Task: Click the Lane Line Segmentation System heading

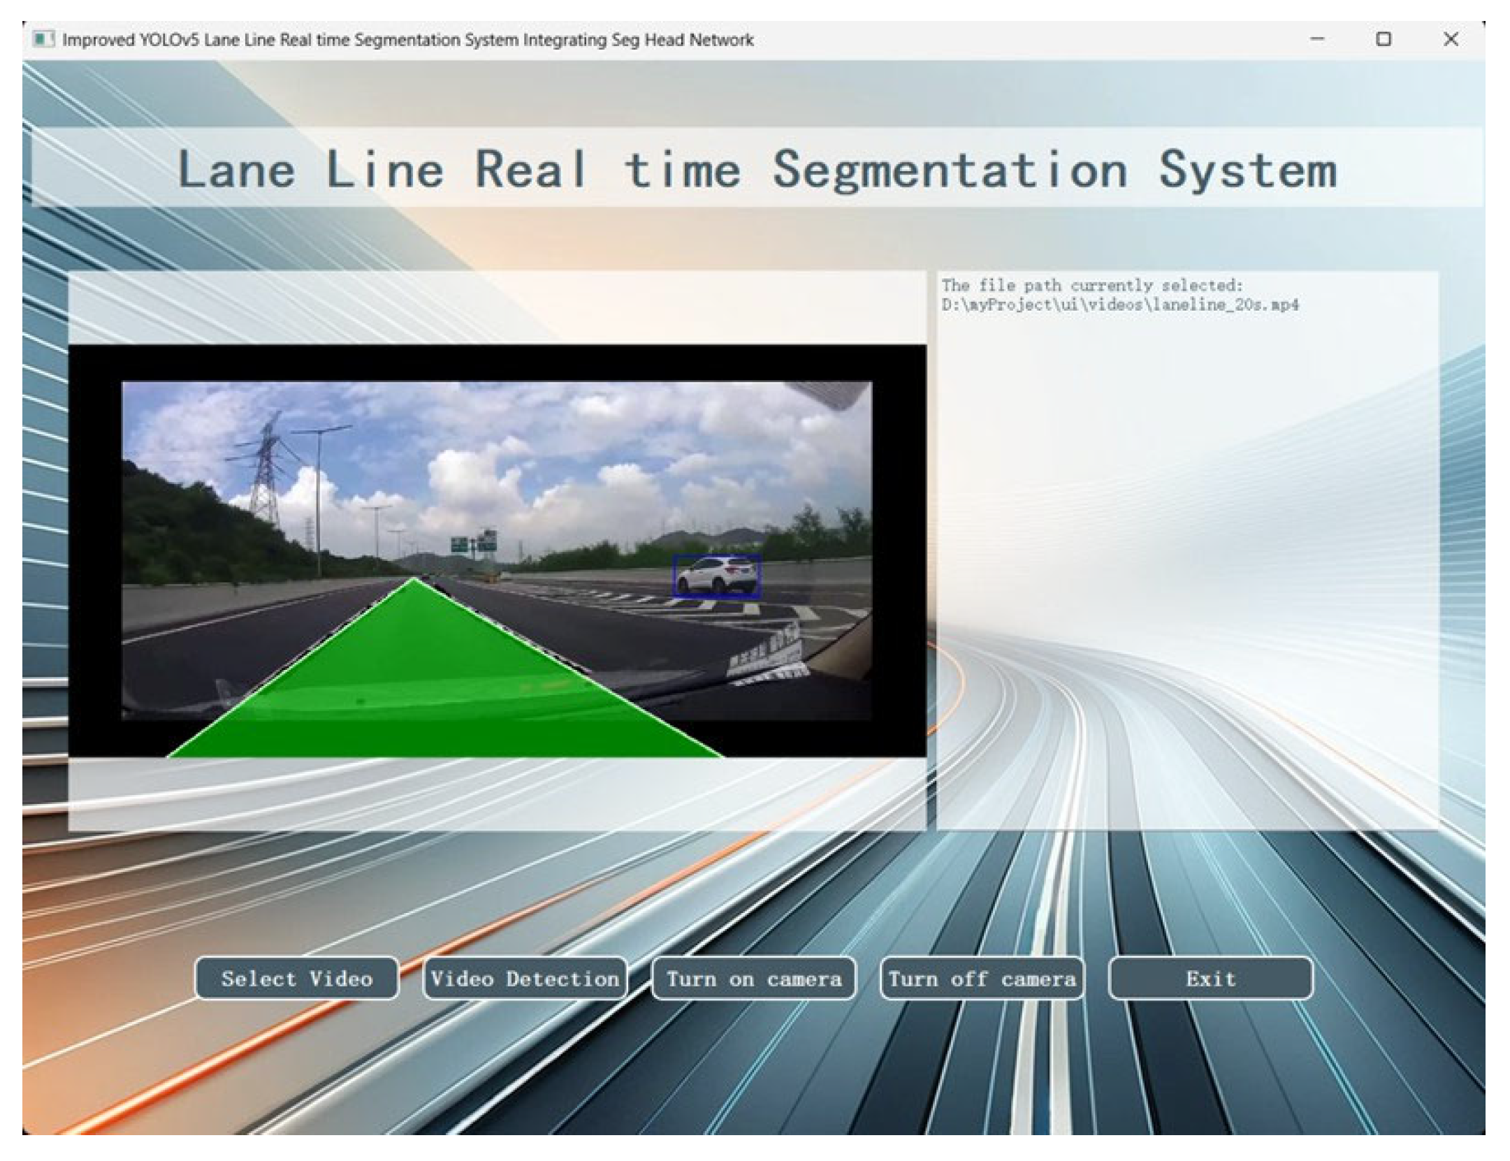Action: click(757, 170)
